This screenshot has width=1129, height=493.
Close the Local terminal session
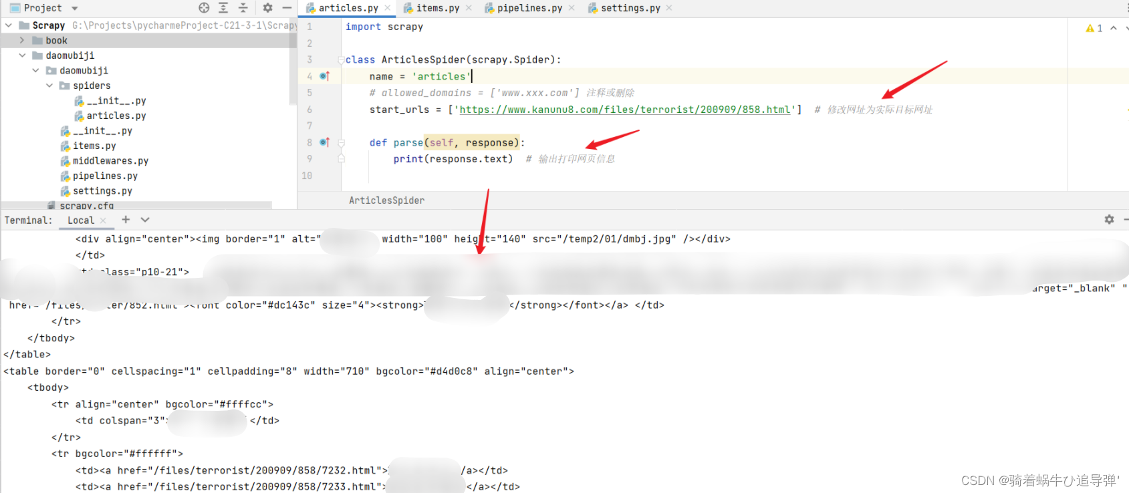103,220
